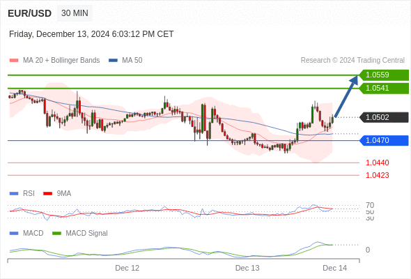Select the 1.0541 resistance price tag
This screenshot has height=279, width=411.
[x=384, y=88]
